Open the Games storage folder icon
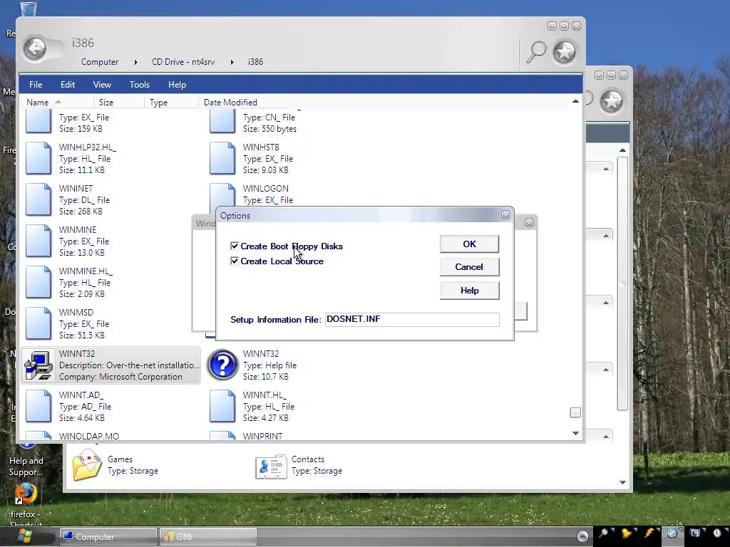730x547 pixels. pyautogui.click(x=87, y=464)
